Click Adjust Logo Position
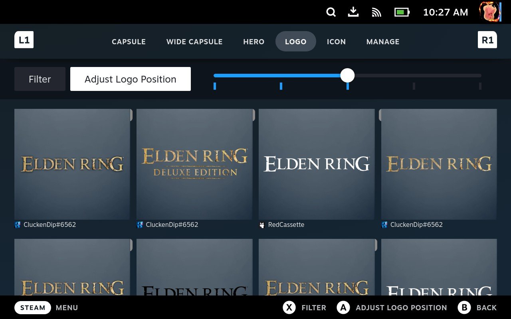The width and height of the screenshot is (511, 319). click(x=130, y=79)
